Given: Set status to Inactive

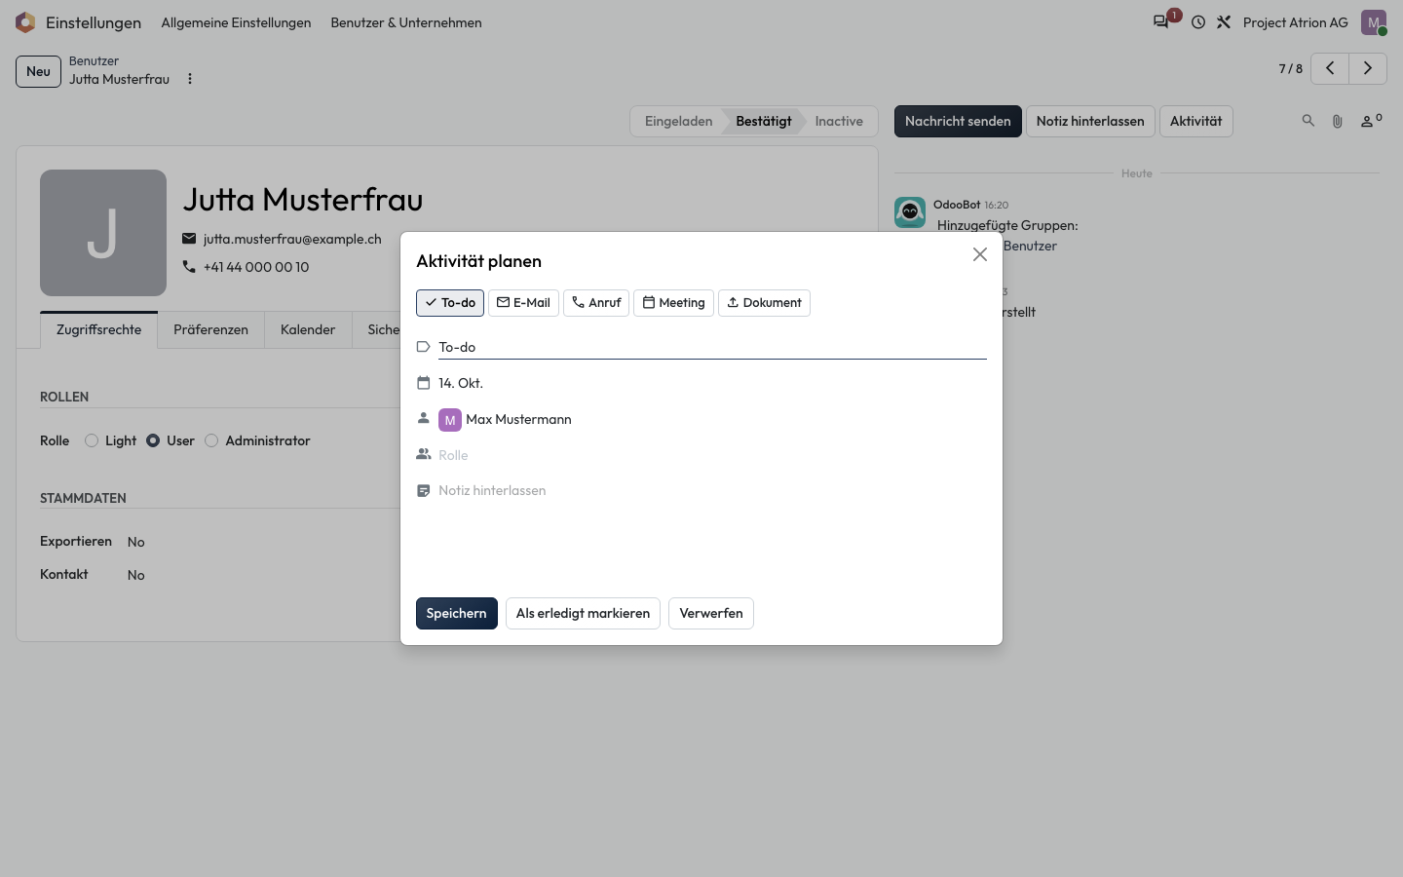Looking at the screenshot, I should pos(839,121).
